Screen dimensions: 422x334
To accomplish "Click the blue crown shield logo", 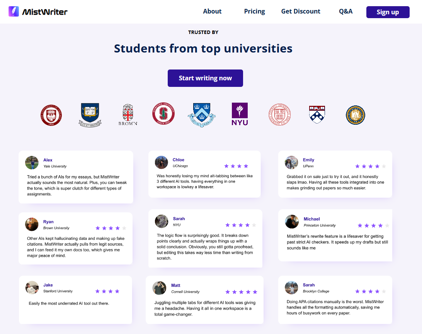I will pos(201,115).
